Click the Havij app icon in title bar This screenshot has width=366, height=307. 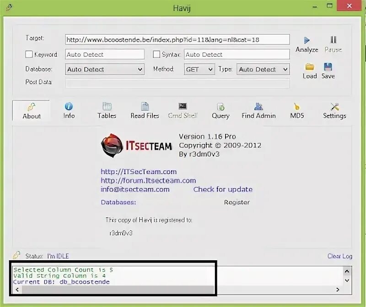(9, 7)
